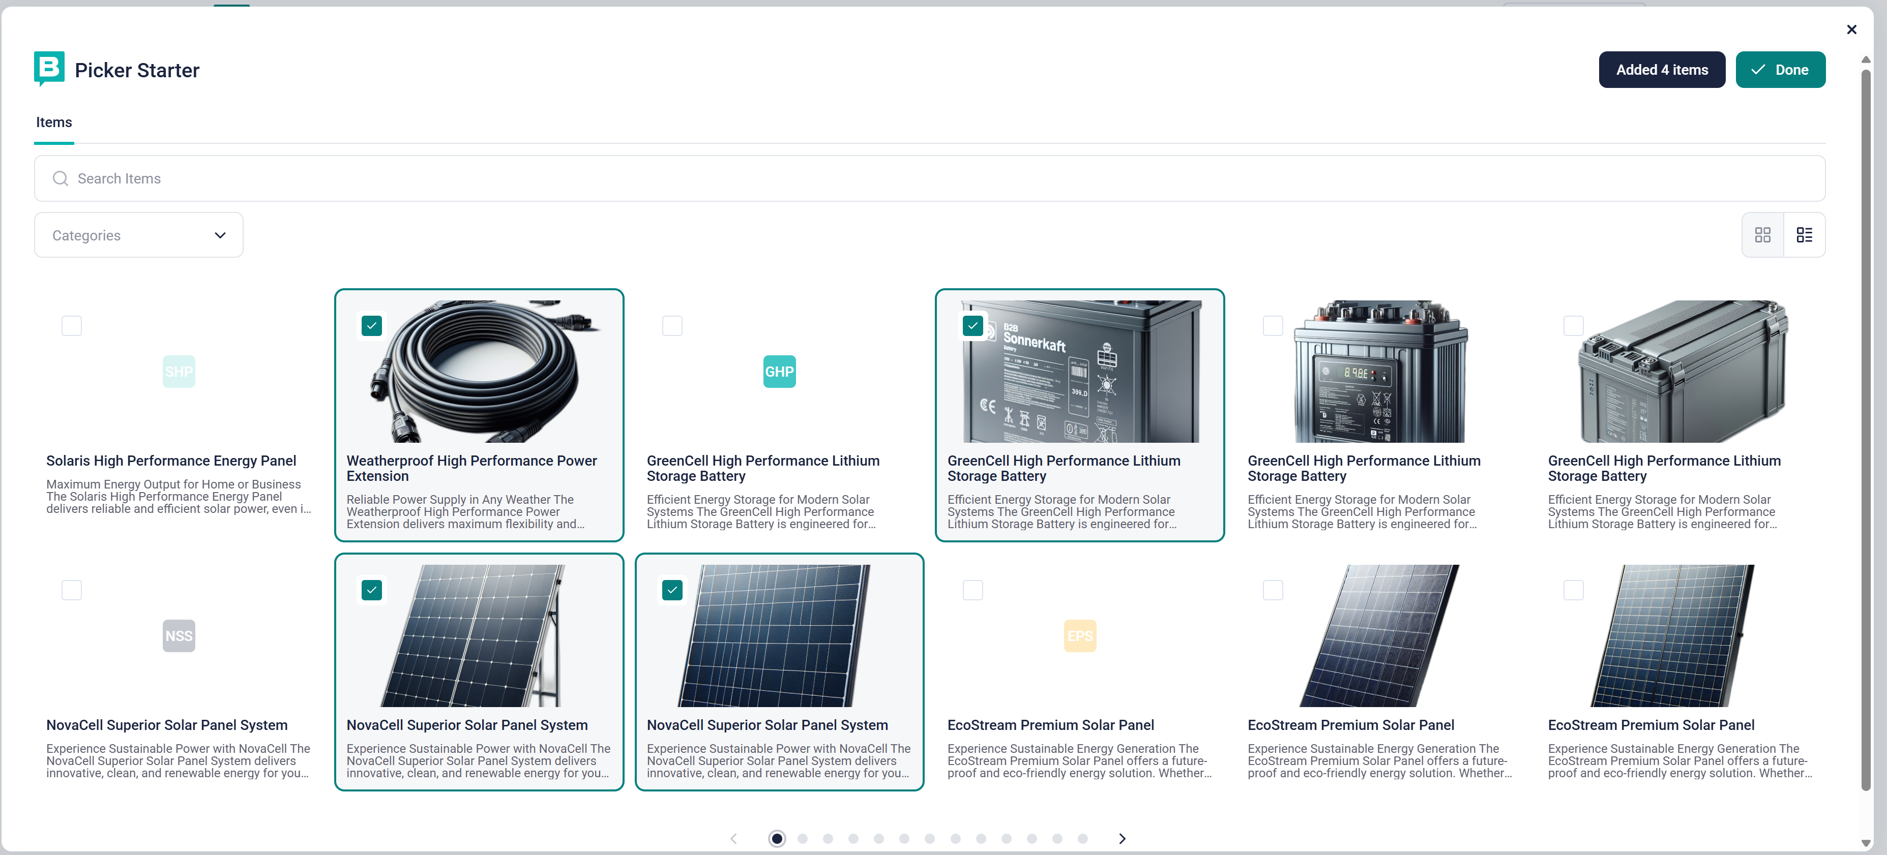Image resolution: width=1887 pixels, height=855 pixels.
Task: Click the Search Items input field
Action: (929, 178)
